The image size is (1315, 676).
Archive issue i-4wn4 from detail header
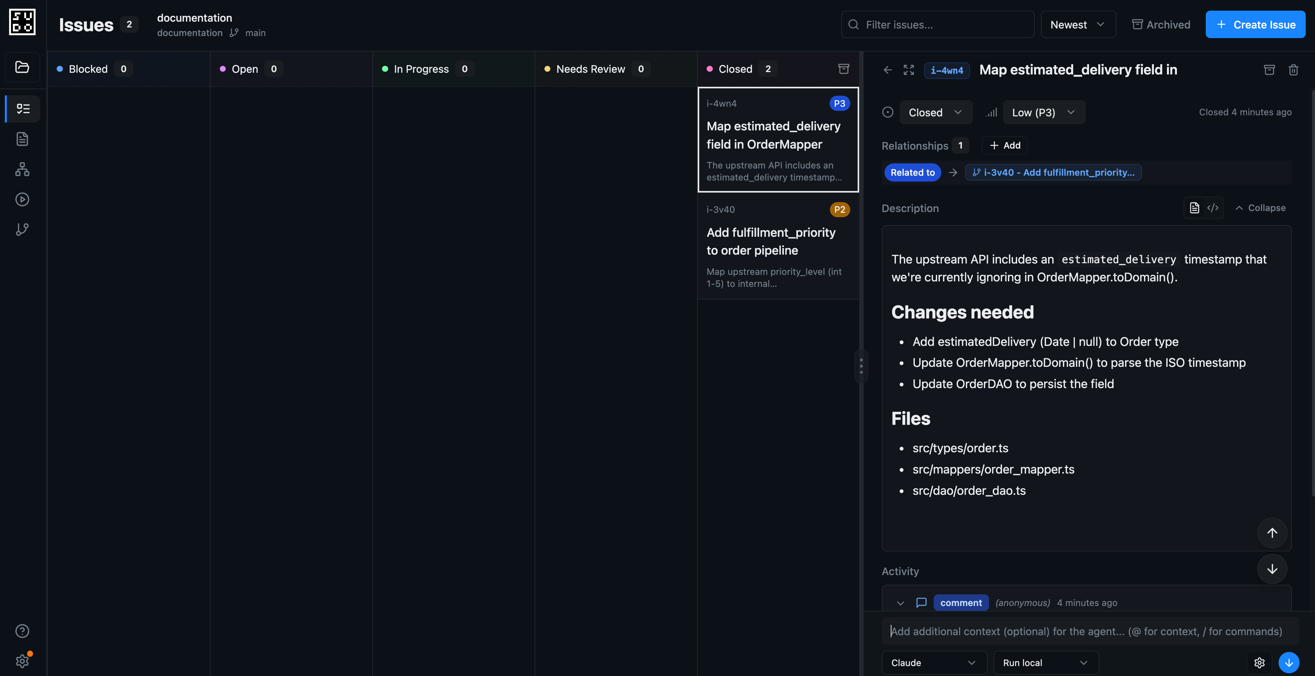click(x=1270, y=70)
